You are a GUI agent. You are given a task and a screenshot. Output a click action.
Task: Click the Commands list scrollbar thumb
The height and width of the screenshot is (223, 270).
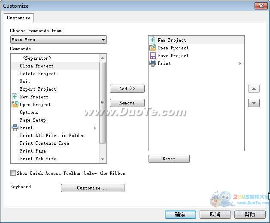pyautogui.click(x=103, y=103)
